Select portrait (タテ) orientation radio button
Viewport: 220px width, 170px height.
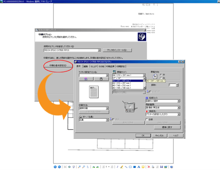tap(161, 74)
